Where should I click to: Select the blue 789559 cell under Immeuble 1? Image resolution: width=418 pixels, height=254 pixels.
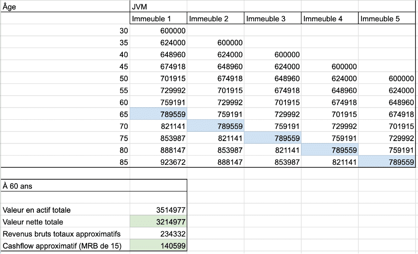click(x=158, y=114)
